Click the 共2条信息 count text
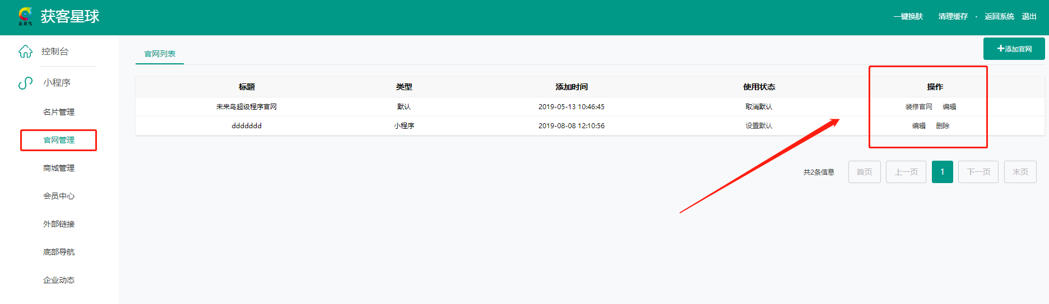Image resolution: width=1049 pixels, height=304 pixels. [819, 172]
